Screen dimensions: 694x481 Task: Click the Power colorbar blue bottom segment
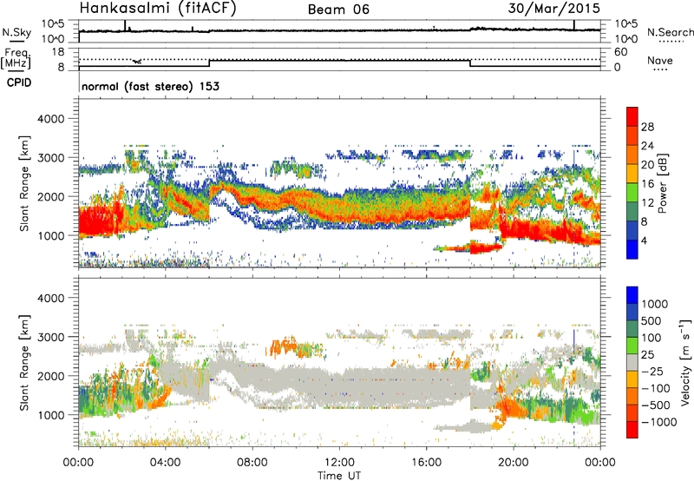(x=632, y=249)
